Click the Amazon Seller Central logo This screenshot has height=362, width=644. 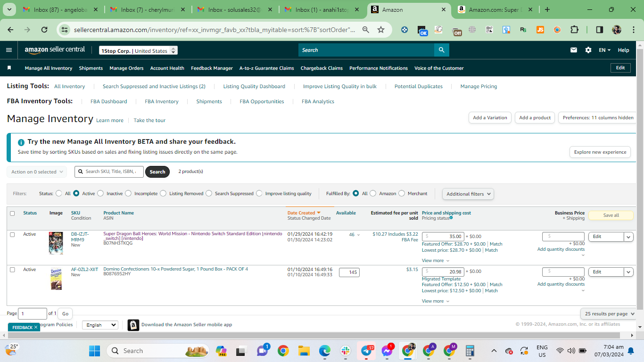[x=55, y=50]
